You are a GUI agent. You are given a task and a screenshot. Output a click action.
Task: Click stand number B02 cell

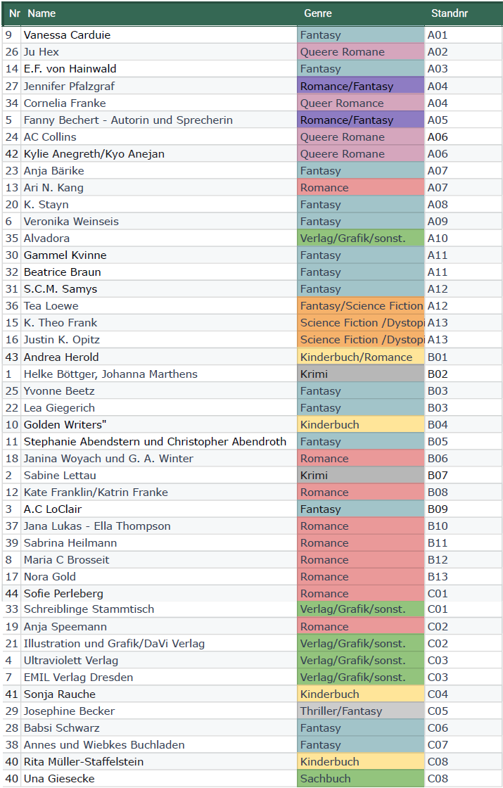coord(464,374)
